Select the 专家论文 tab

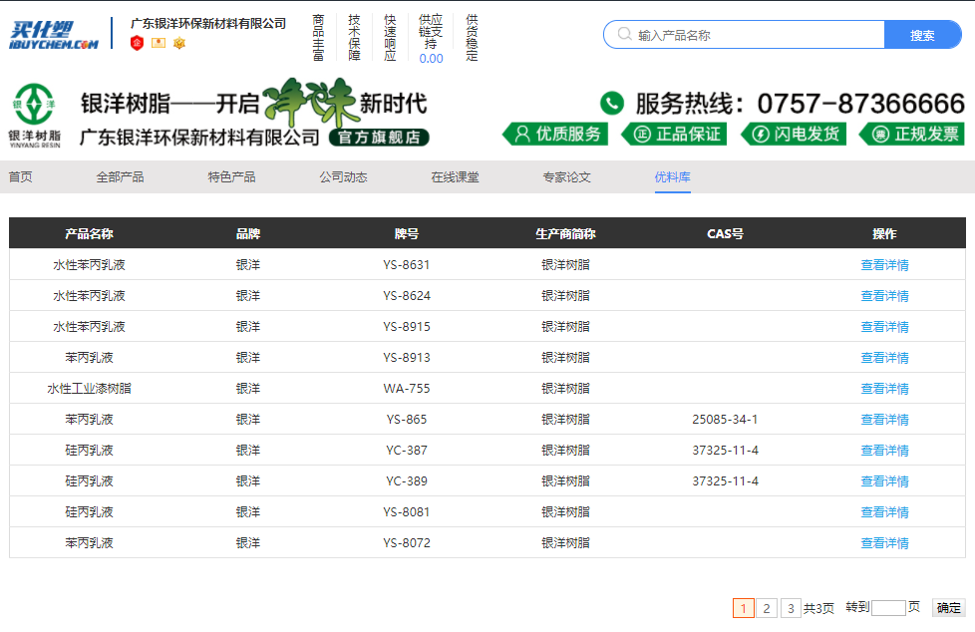tap(567, 177)
